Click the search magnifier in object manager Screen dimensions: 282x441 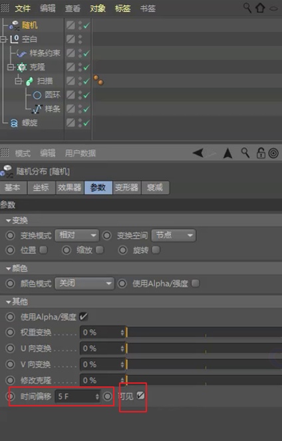click(x=247, y=8)
